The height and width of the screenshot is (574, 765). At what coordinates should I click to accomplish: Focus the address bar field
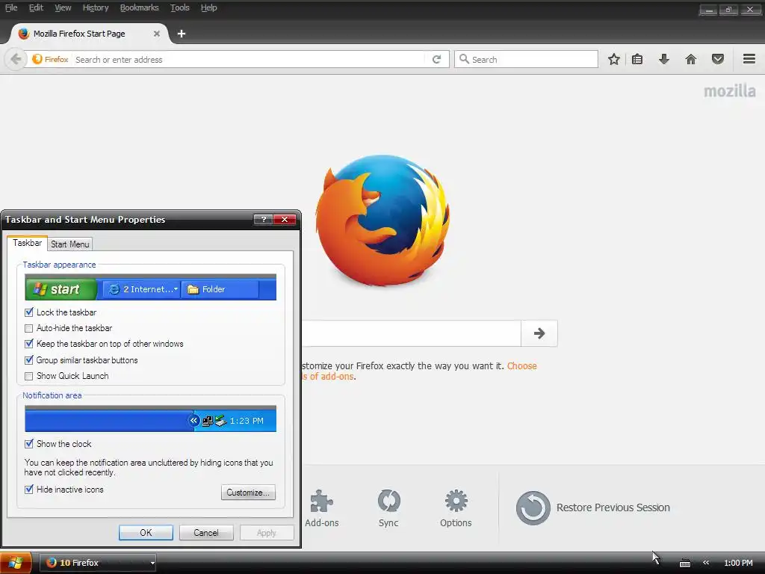click(249, 60)
